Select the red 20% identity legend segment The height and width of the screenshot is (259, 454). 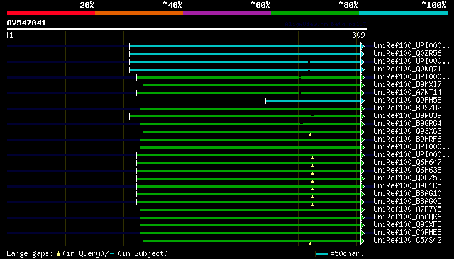click(51, 13)
